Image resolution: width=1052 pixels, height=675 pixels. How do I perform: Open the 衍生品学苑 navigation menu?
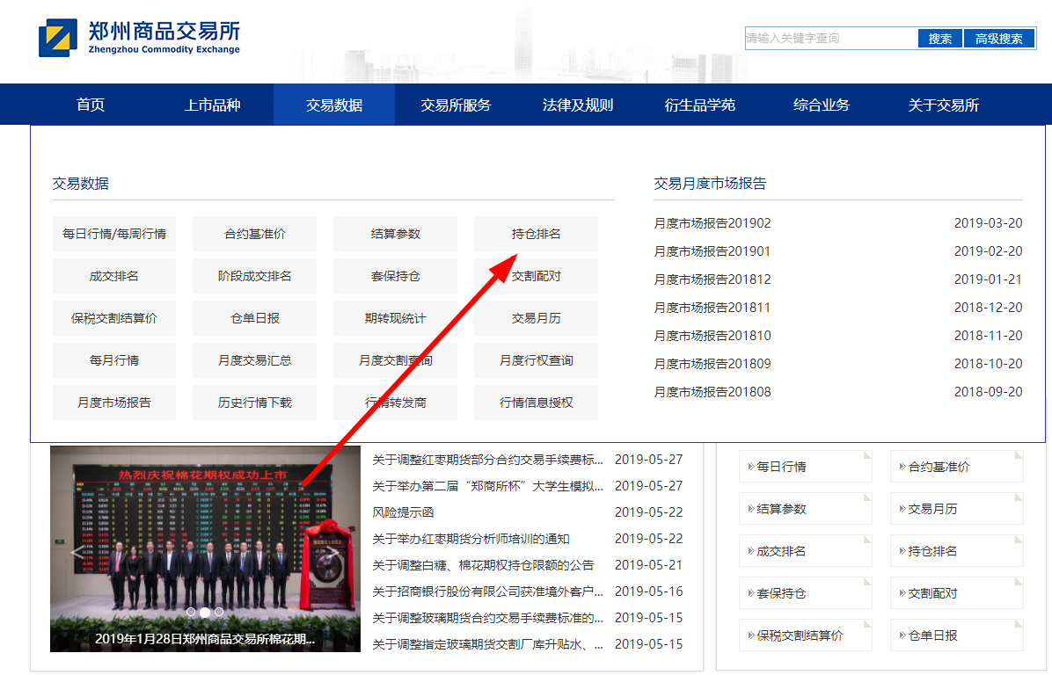click(700, 105)
